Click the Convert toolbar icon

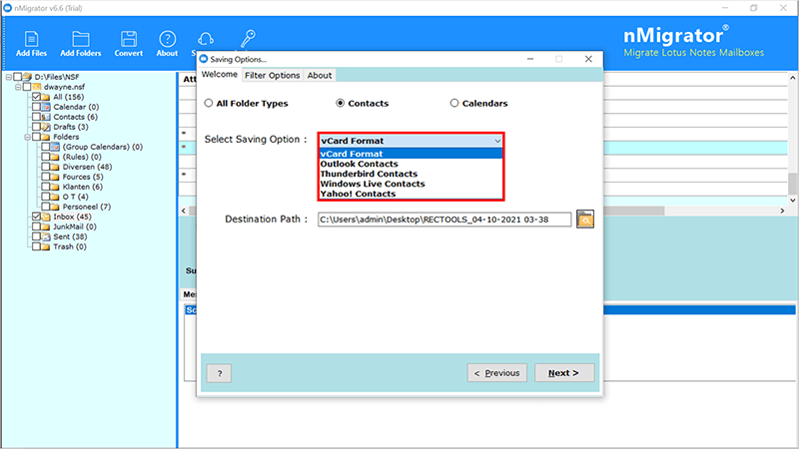(128, 40)
